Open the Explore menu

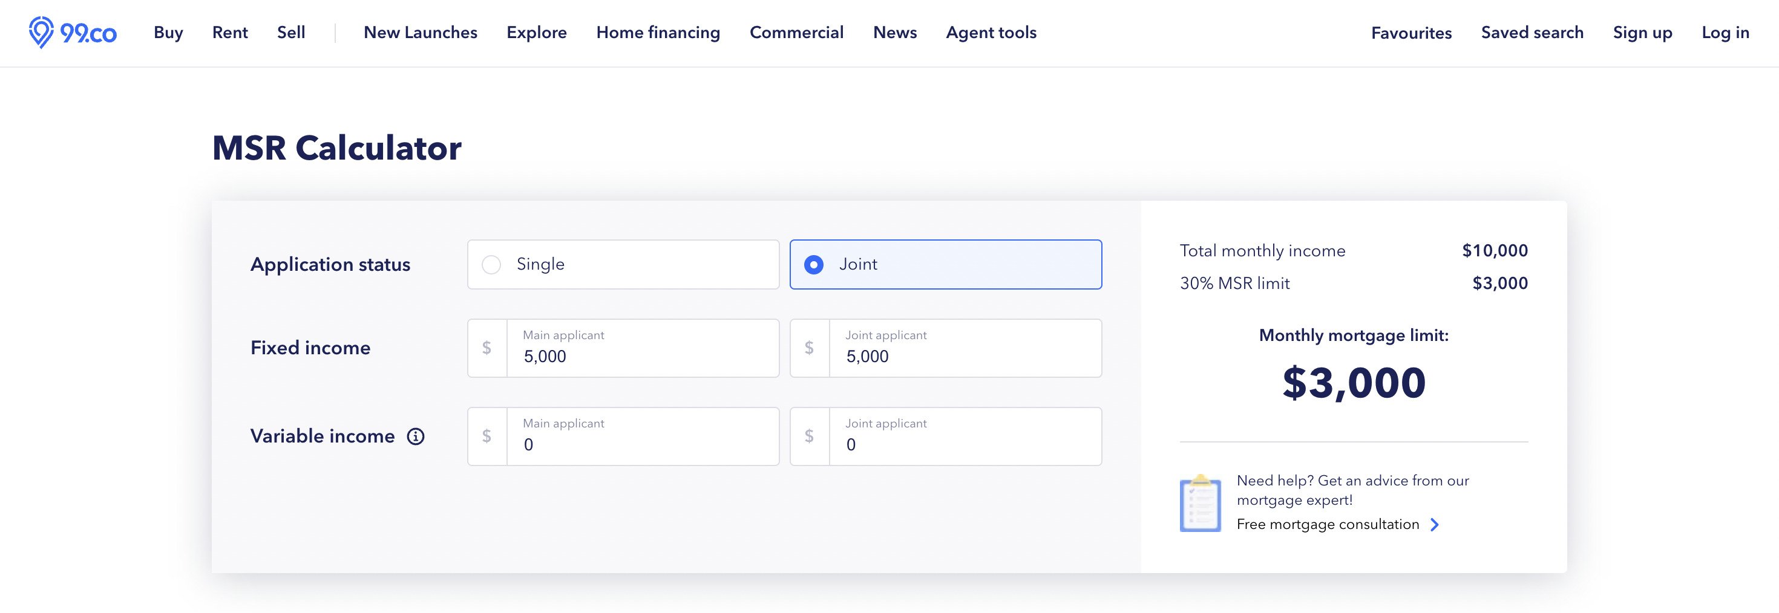point(537,33)
